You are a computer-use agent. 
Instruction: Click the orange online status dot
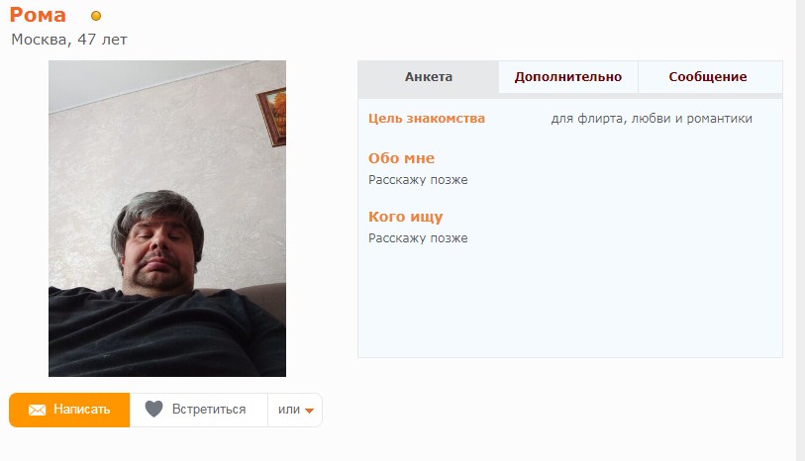(x=96, y=16)
